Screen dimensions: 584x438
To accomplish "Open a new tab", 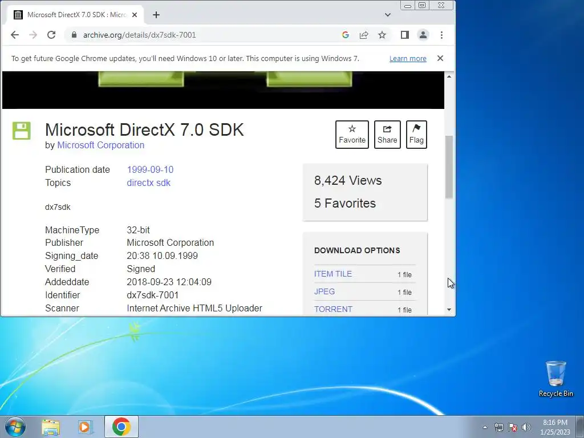I will (x=156, y=15).
